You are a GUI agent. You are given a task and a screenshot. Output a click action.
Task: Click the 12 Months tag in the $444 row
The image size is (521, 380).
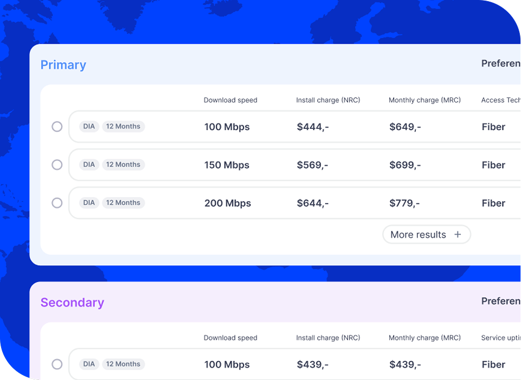point(123,127)
